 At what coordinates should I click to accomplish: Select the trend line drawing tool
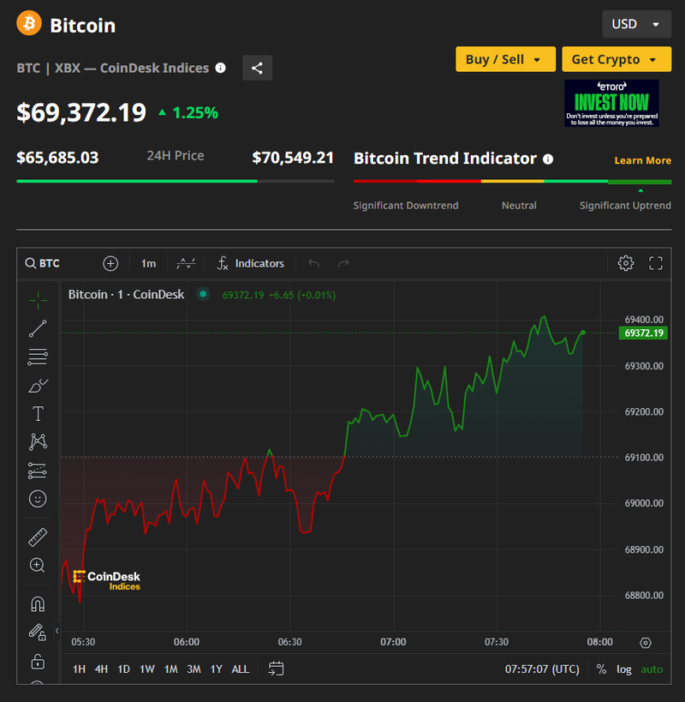38,327
